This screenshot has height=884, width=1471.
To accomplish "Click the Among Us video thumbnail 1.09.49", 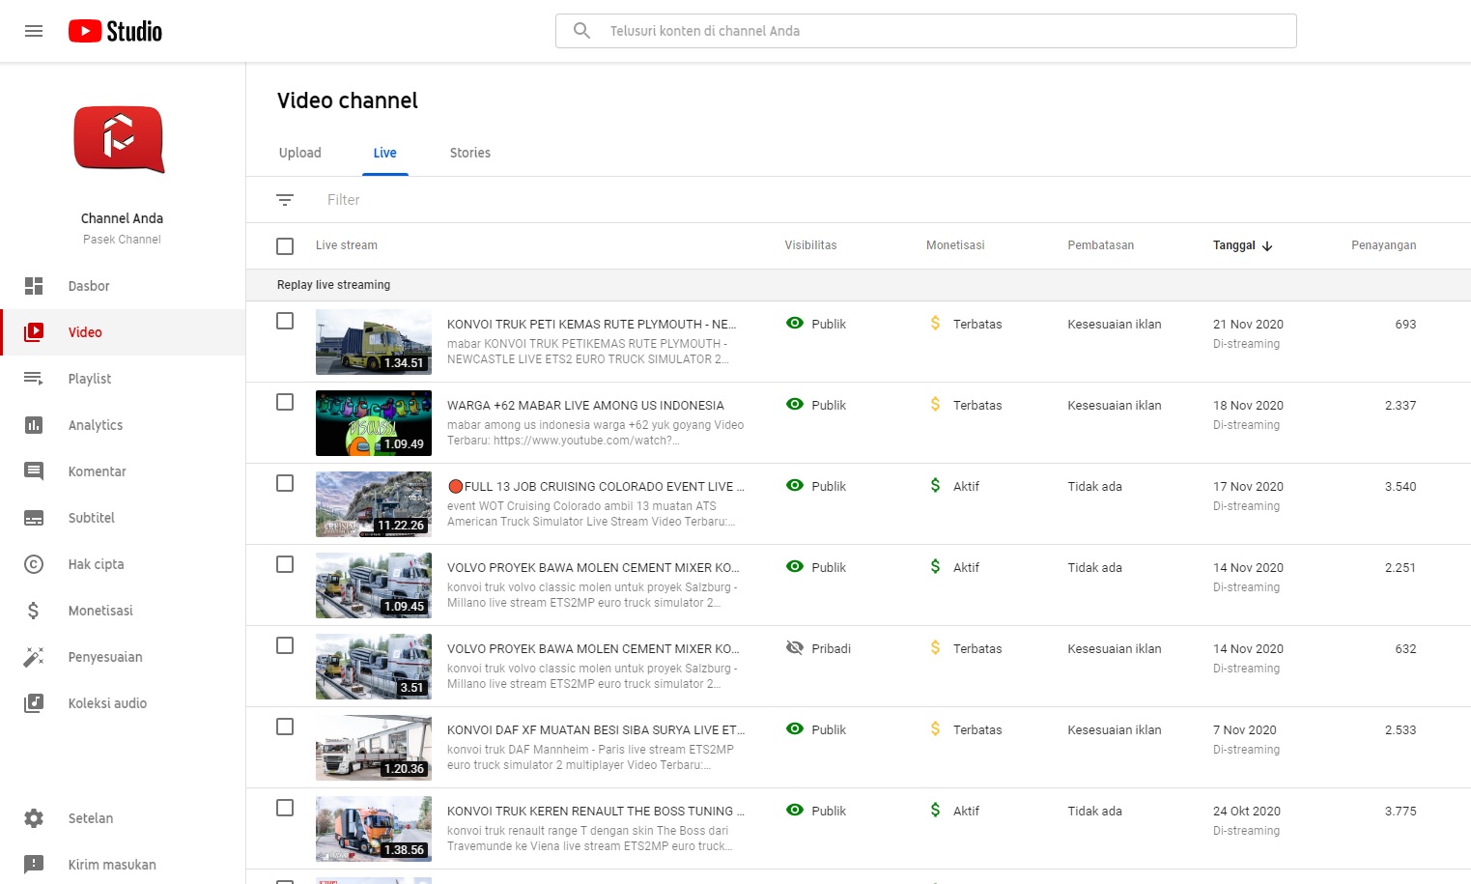I will pos(374,423).
